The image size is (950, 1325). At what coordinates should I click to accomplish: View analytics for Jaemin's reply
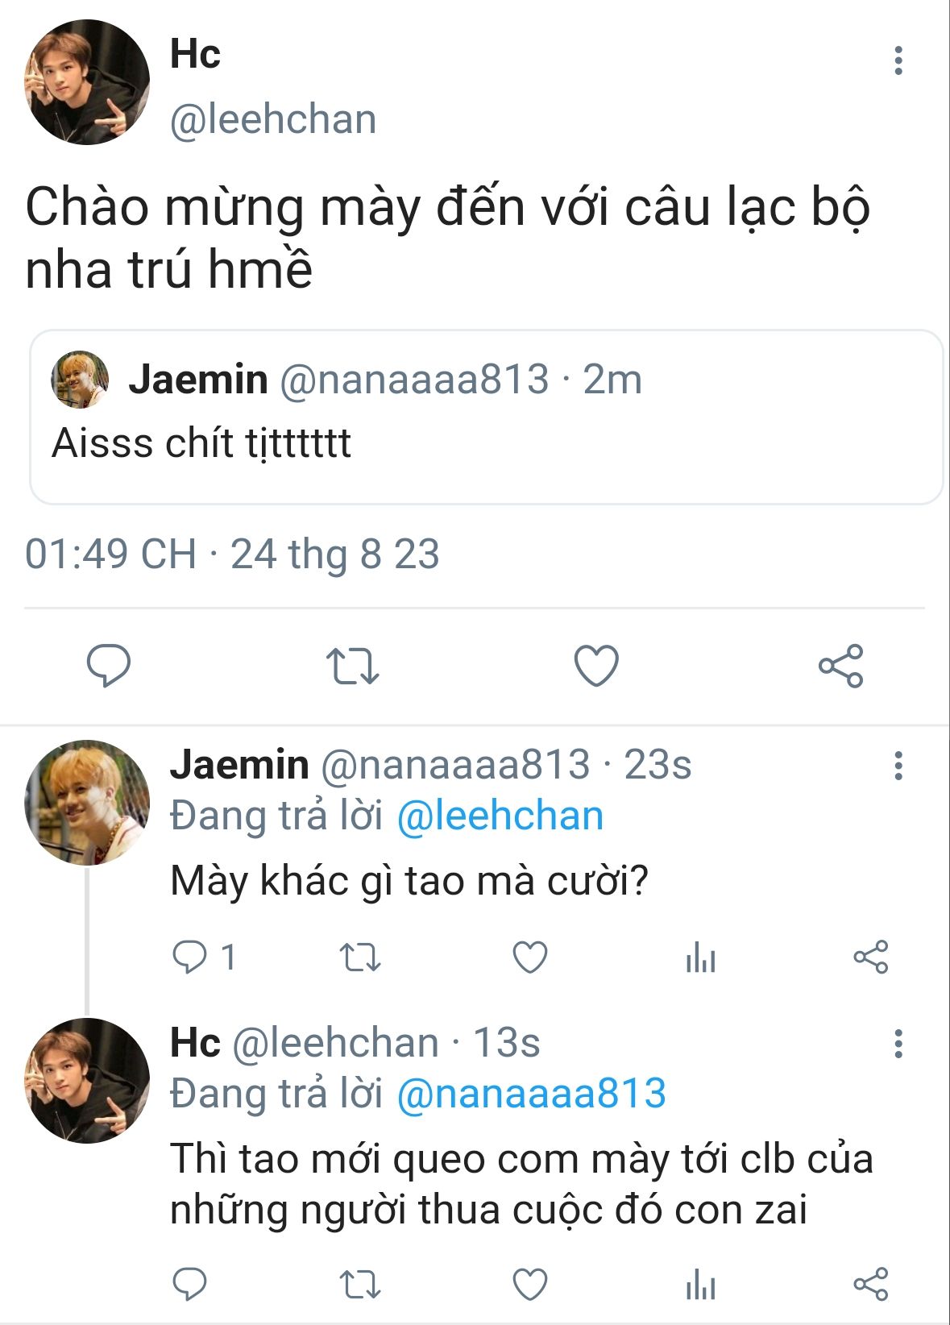[700, 957]
